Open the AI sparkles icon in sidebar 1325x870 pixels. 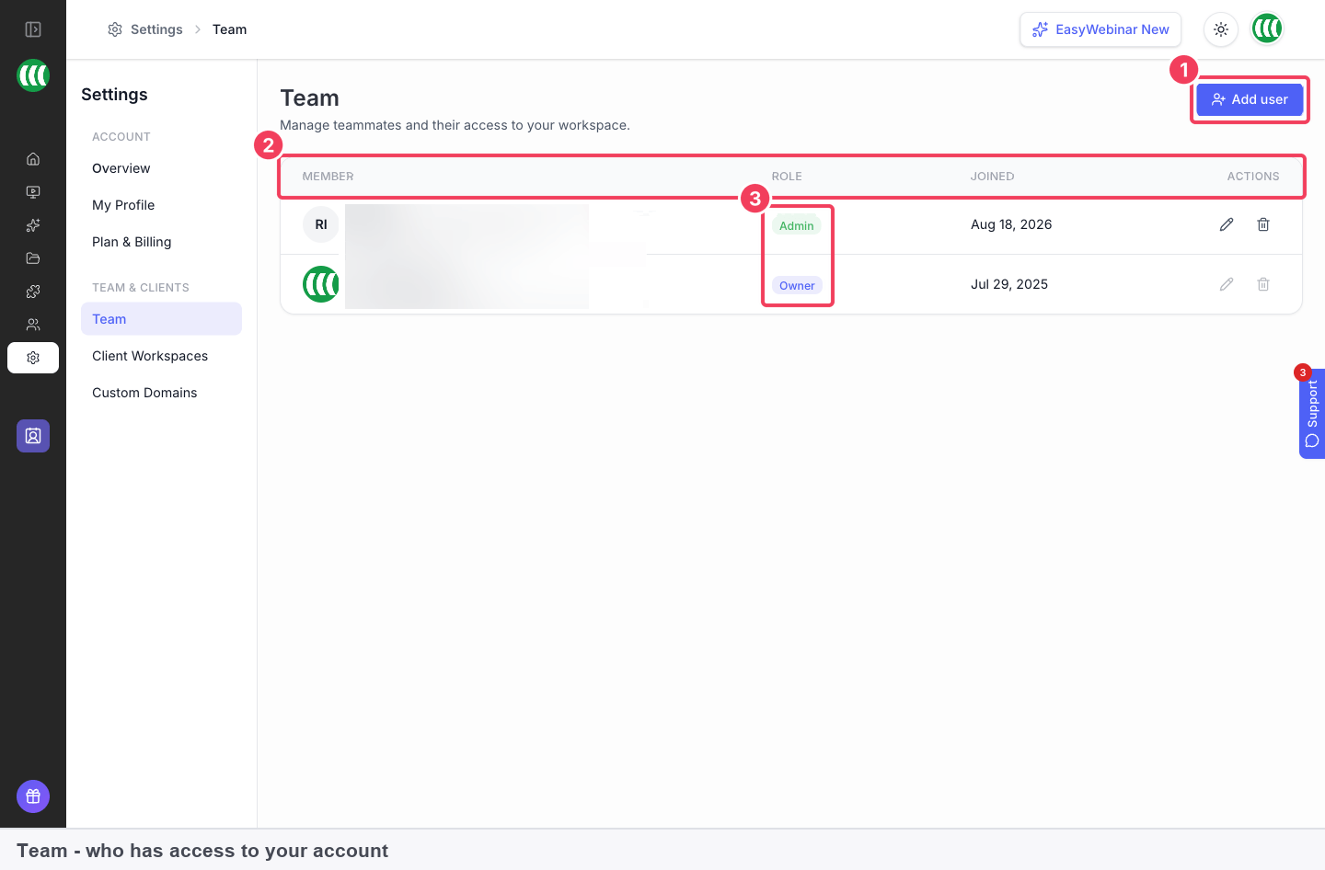pyautogui.click(x=33, y=225)
